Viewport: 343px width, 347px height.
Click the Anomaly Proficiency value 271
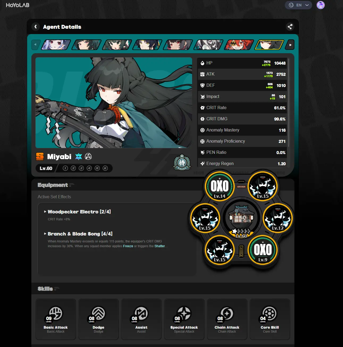tap(282, 141)
